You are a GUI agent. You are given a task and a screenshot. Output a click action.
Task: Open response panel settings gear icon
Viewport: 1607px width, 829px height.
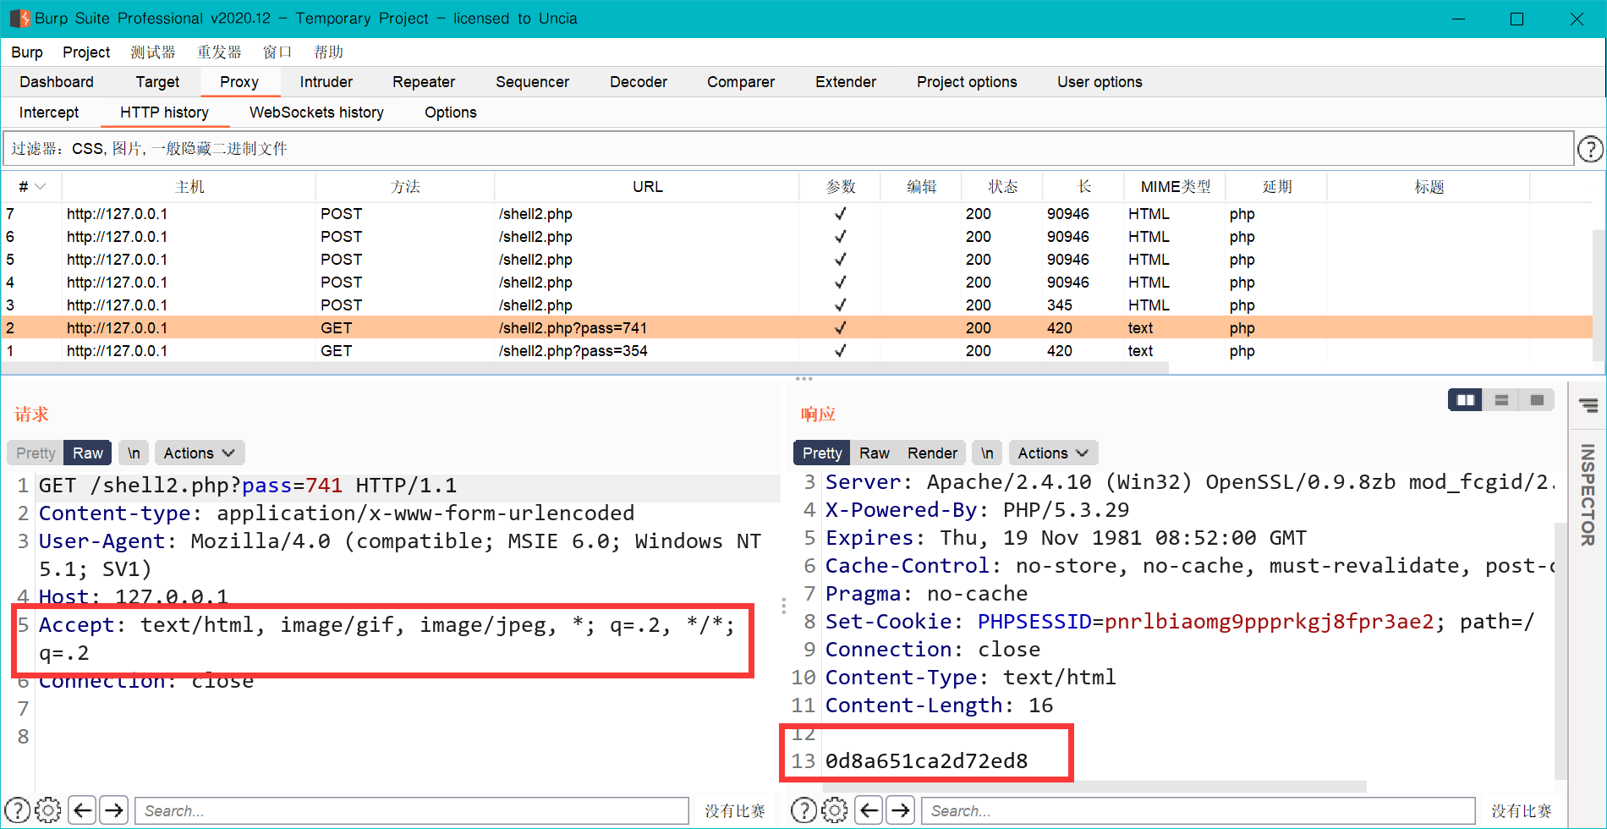click(835, 810)
